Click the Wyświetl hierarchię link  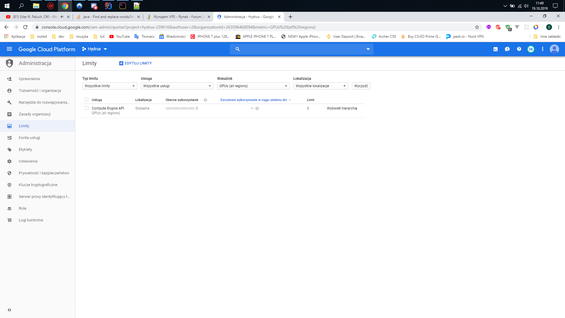pos(342,108)
